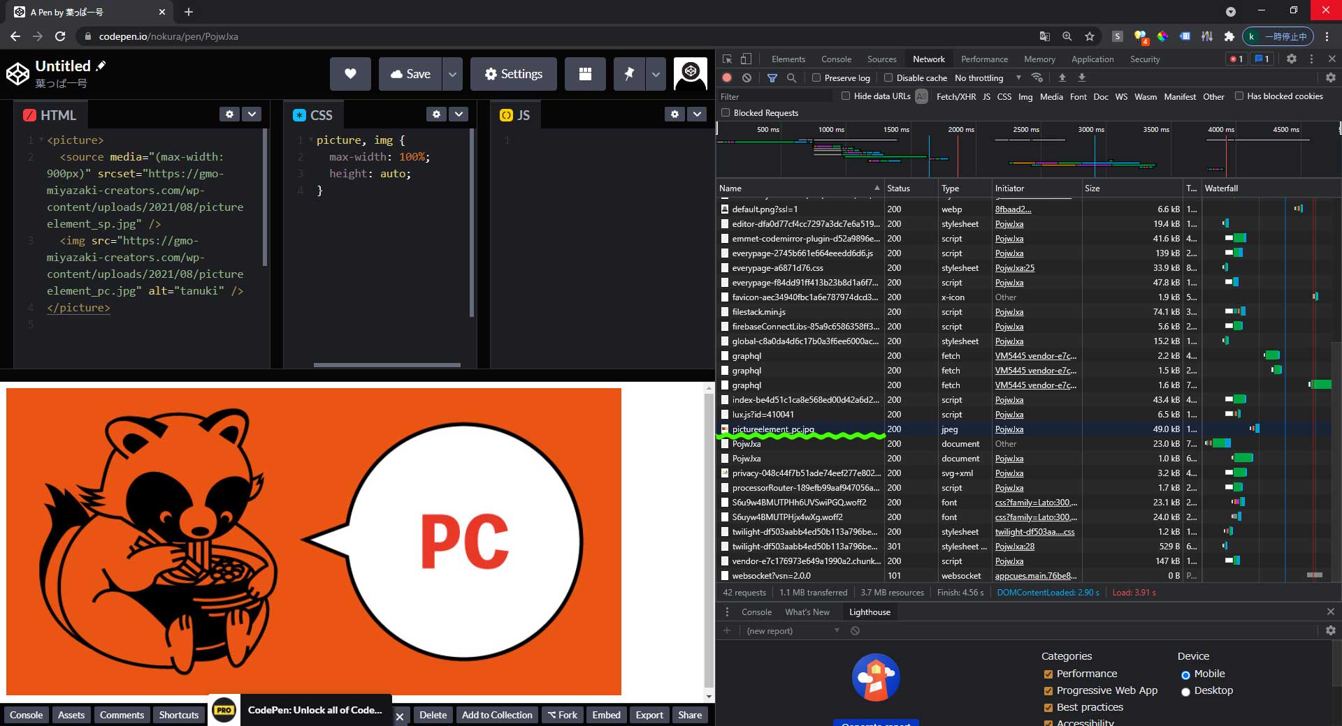Enable the Preserve log checkbox

point(816,77)
